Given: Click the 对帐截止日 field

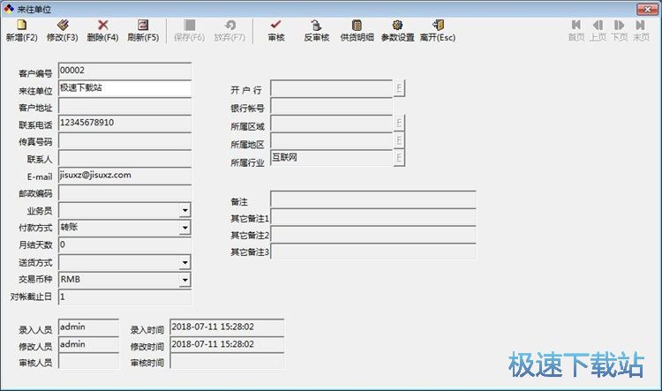Looking at the screenshot, I should point(124,297).
